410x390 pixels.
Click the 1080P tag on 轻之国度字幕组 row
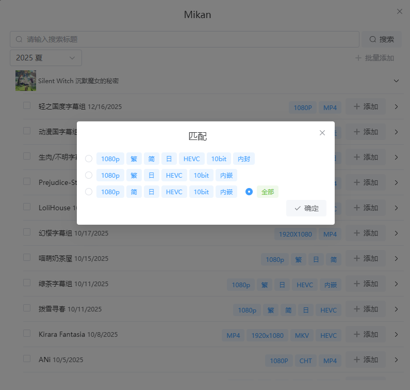[303, 107]
